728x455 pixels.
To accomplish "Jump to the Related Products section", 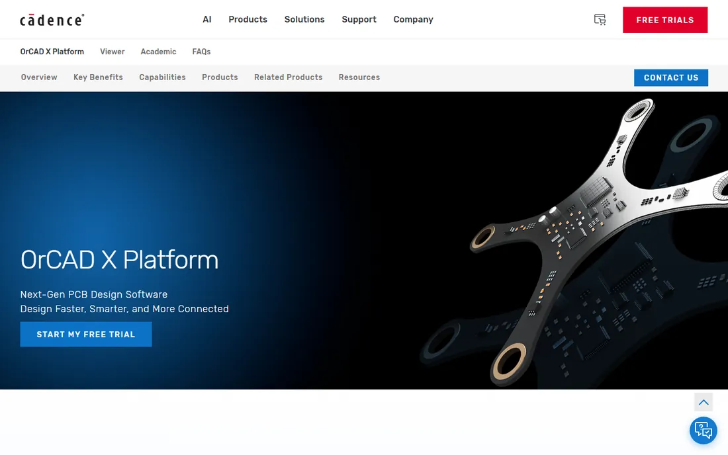I will 289,77.
